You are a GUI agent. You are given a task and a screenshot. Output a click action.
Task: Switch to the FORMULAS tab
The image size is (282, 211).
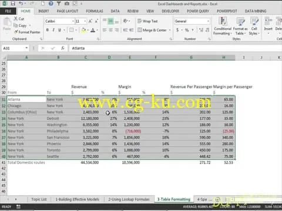pyautogui.click(x=95, y=11)
